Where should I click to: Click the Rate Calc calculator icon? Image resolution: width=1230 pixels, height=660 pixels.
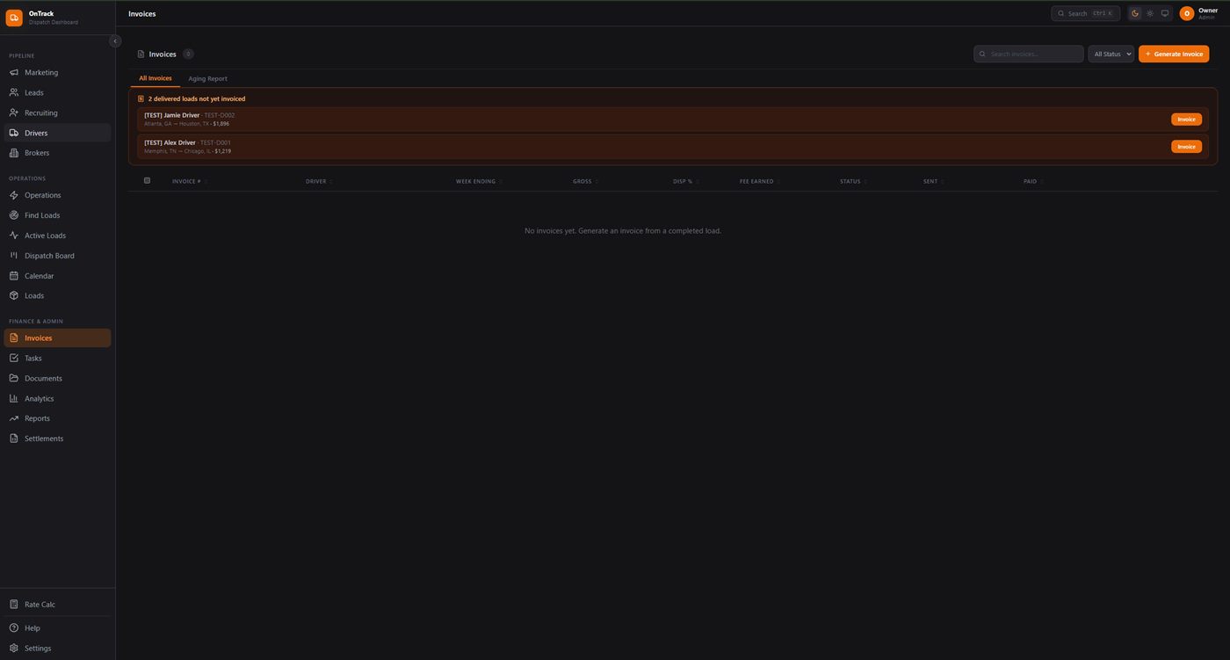pos(14,605)
